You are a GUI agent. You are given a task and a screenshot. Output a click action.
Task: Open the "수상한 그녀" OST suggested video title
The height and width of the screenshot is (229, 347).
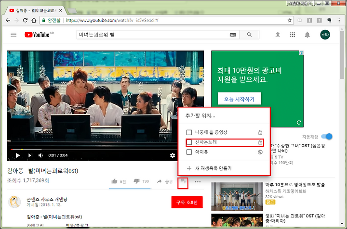pyautogui.click(x=297, y=148)
